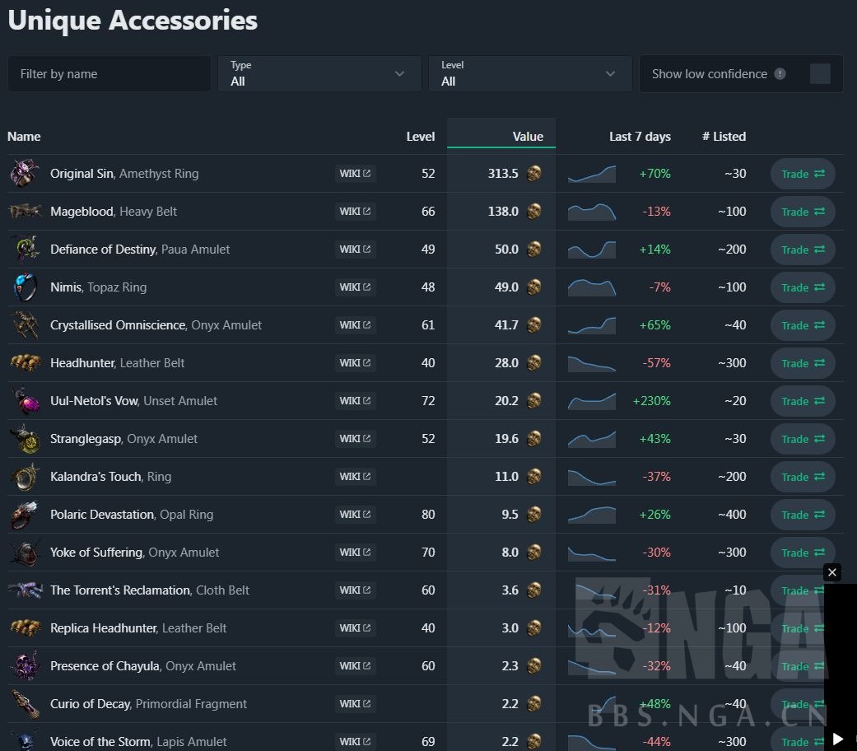Image resolution: width=857 pixels, height=751 pixels.
Task: Sort table by Level column header
Action: (420, 137)
